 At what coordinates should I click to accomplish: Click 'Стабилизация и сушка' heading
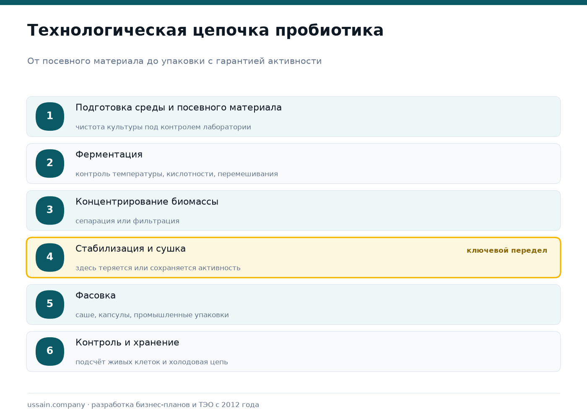pos(130,248)
